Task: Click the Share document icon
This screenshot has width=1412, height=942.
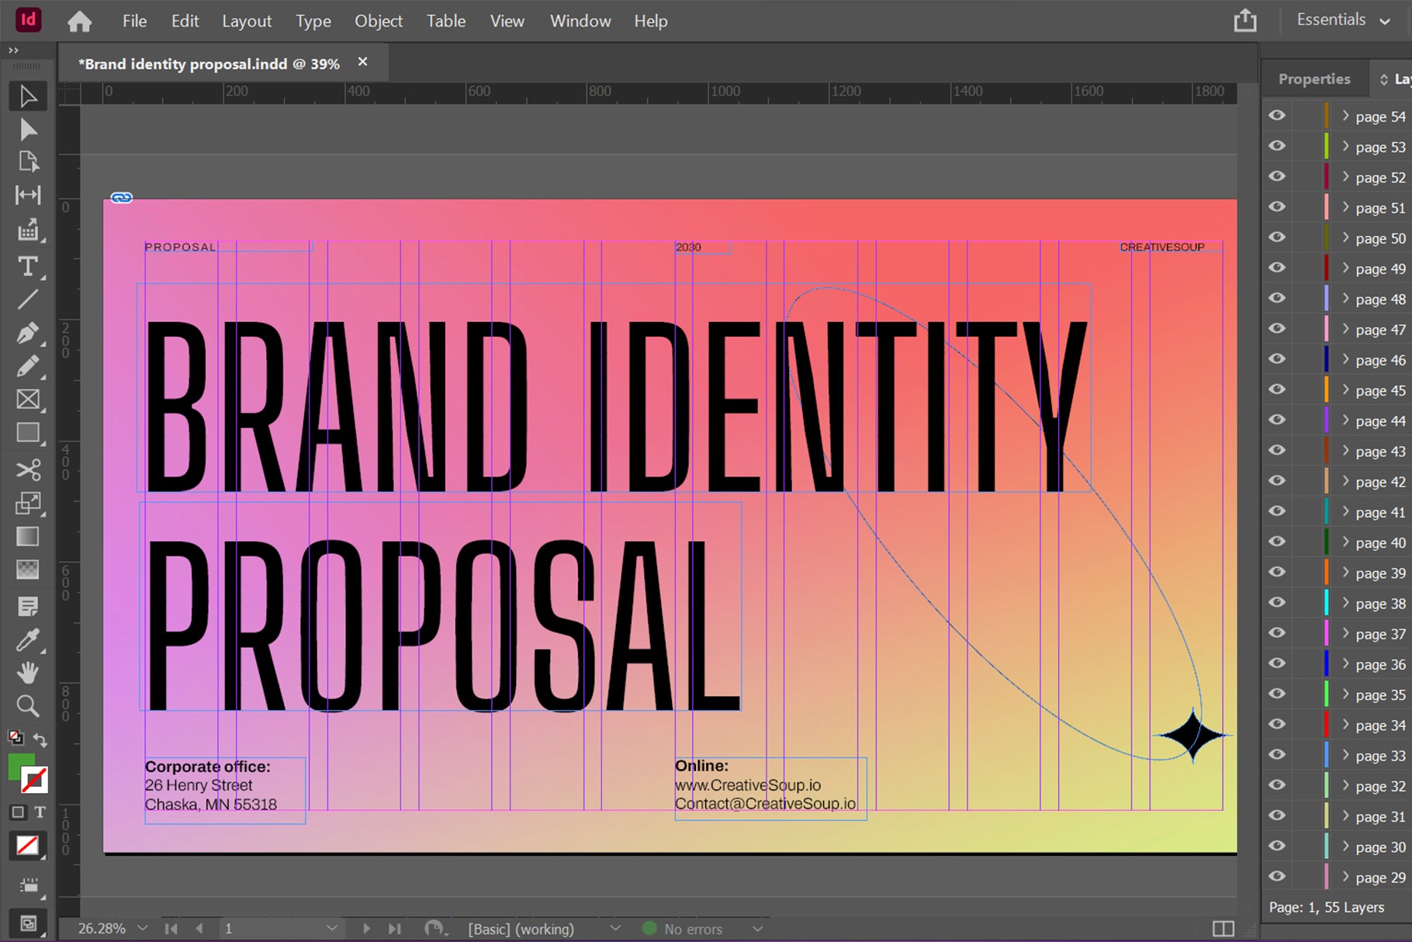Action: coord(1244,21)
